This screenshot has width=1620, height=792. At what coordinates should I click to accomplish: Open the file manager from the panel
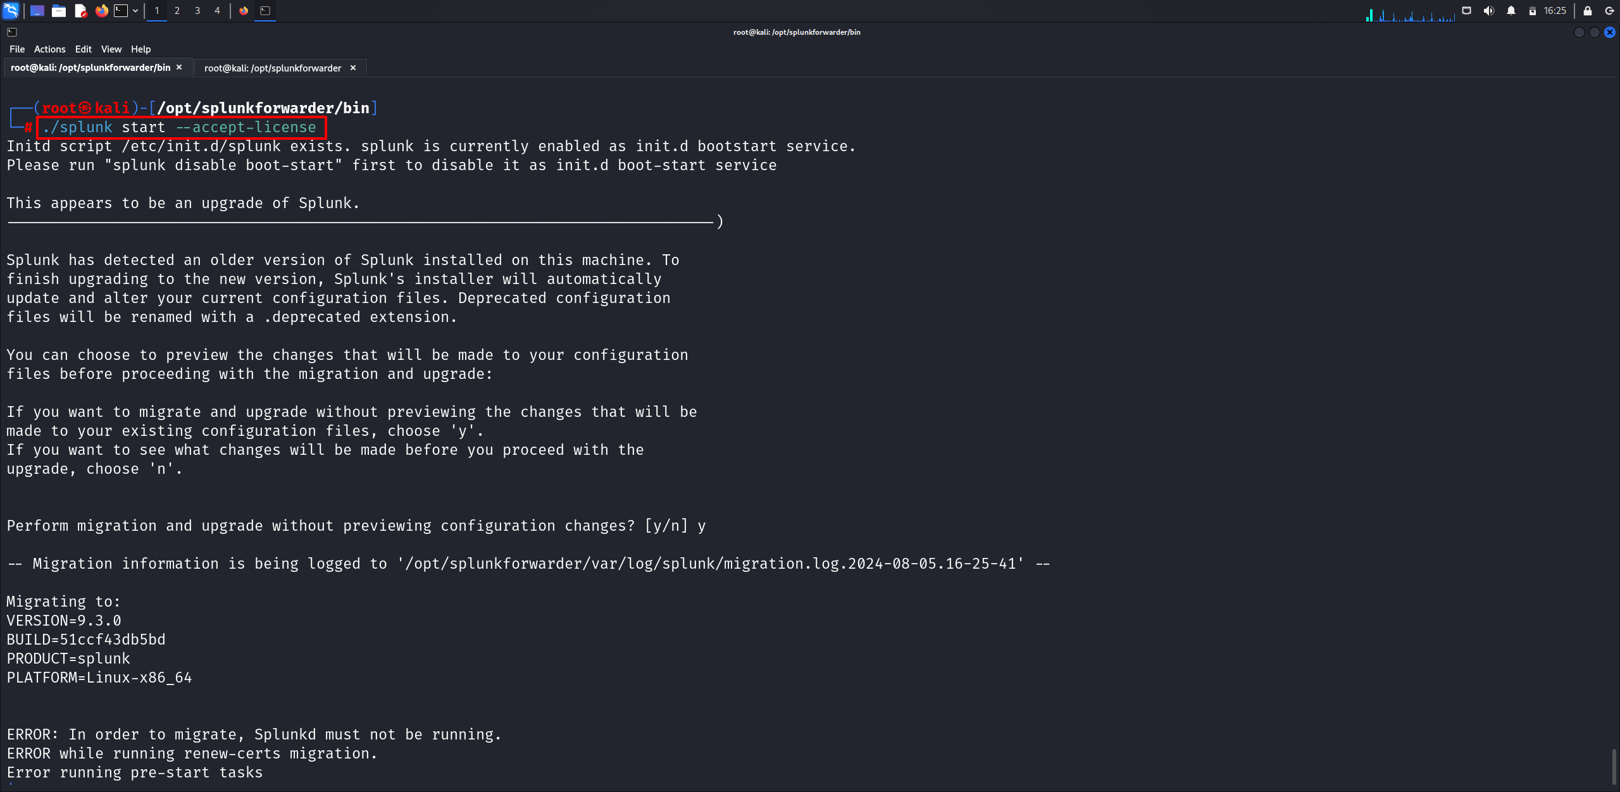59,11
